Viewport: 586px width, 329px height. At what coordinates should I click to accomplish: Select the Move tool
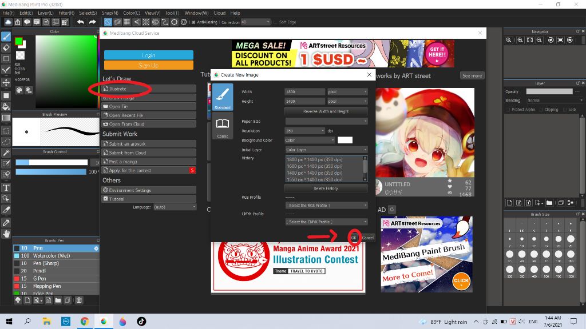point(6,82)
